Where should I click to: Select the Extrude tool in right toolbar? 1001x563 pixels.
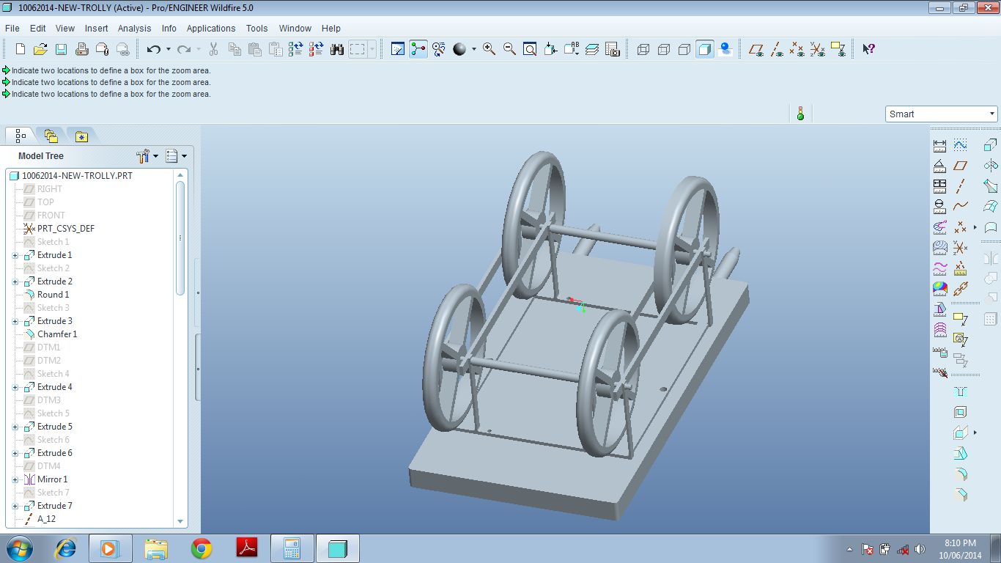click(991, 145)
